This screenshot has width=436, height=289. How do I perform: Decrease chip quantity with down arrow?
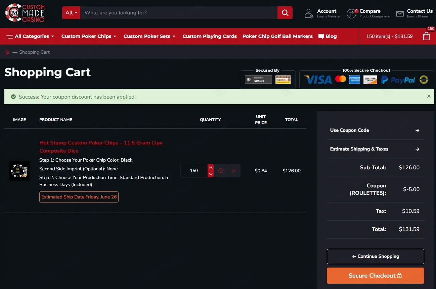(211, 174)
